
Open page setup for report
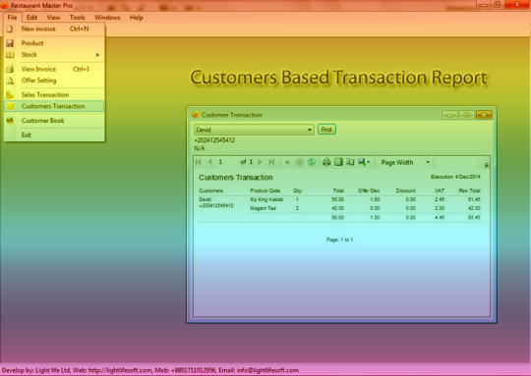click(350, 162)
